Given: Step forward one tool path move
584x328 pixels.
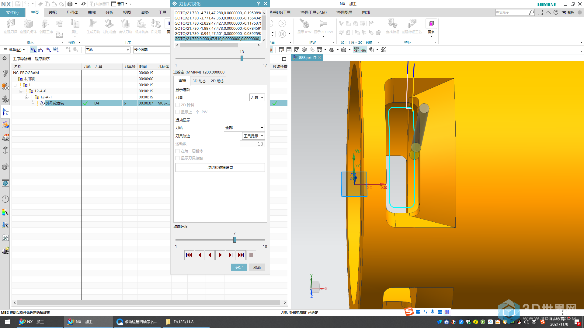Looking at the screenshot, I should (x=231, y=255).
